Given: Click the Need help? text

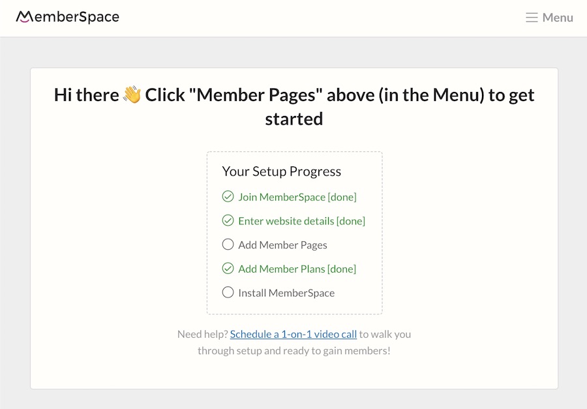Looking at the screenshot, I should (203, 334).
